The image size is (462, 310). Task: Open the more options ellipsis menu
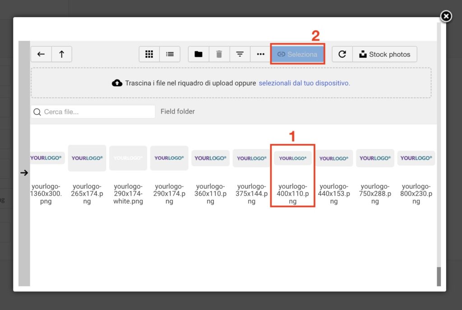pos(260,54)
